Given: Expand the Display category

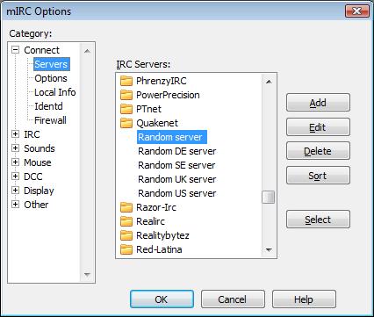Looking at the screenshot, I should click(x=15, y=191).
